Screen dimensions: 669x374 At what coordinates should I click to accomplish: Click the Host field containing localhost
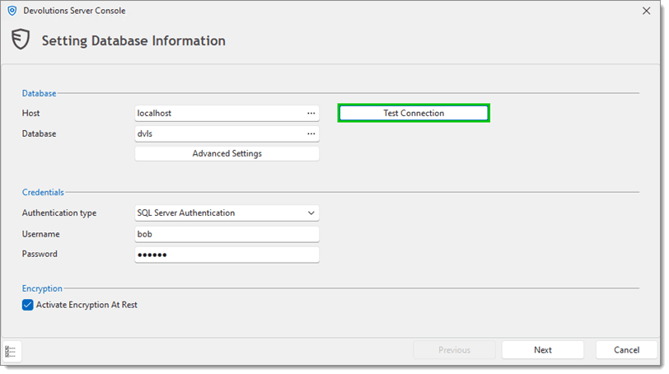pos(218,113)
